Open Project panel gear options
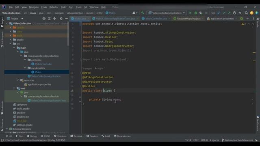 tap(61, 19)
